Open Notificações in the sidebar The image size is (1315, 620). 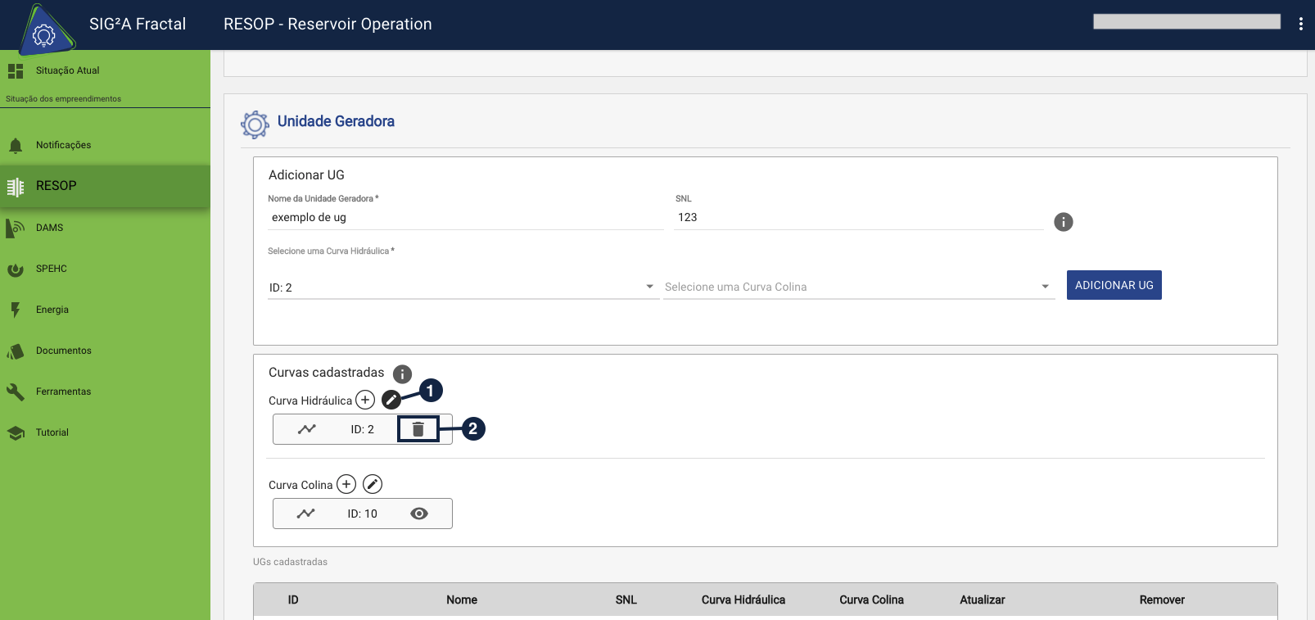63,145
